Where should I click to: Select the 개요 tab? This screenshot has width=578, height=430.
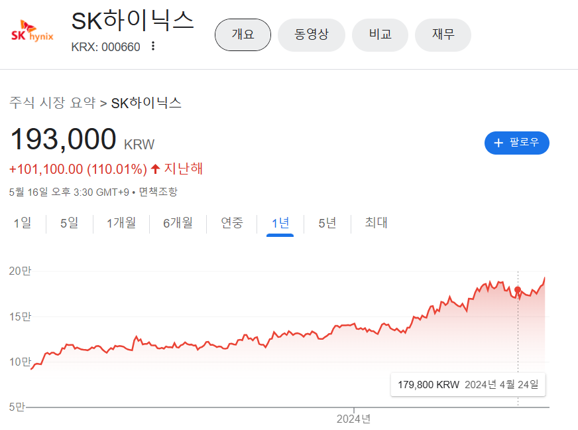[243, 35]
